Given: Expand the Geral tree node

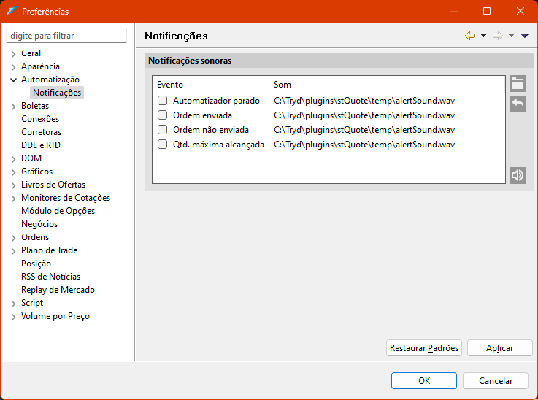Looking at the screenshot, I should (13, 54).
